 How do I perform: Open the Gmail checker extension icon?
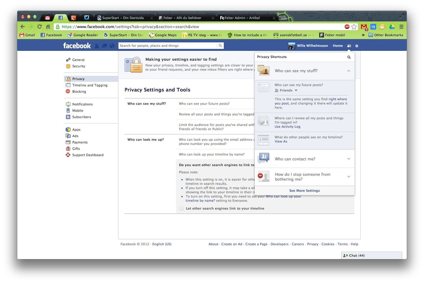(364, 27)
